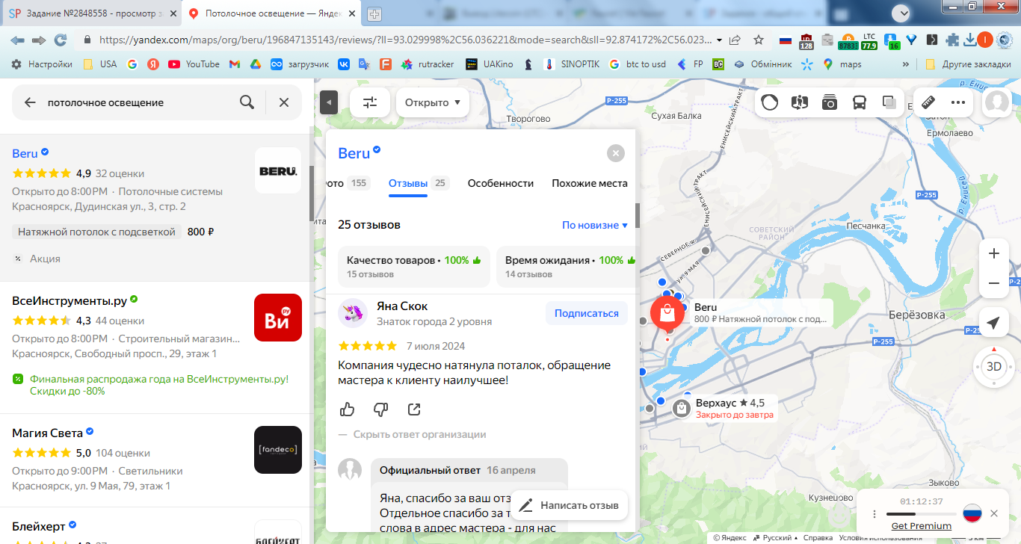The width and height of the screenshot is (1021, 544).
Task: Click the Верхаус place marker
Action: 681,408
